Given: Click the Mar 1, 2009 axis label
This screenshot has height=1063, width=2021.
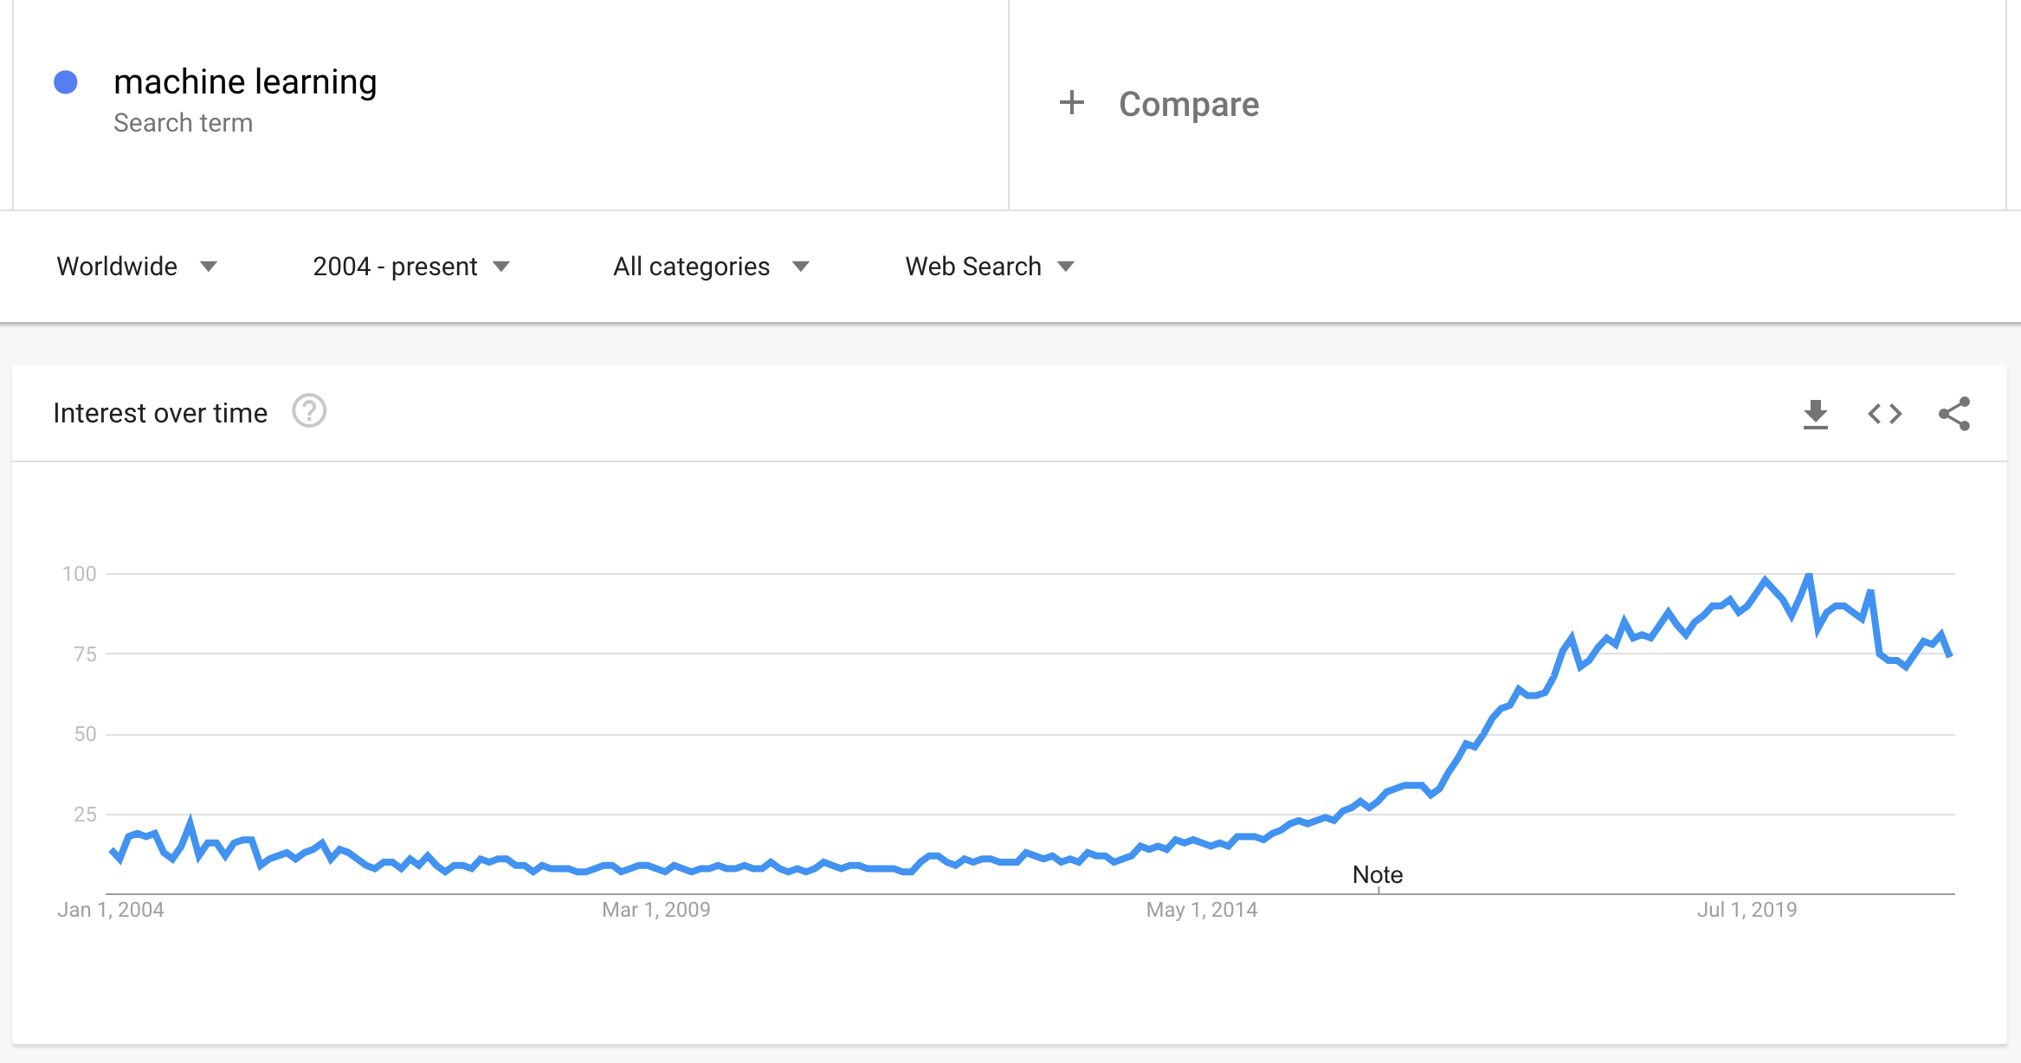Looking at the screenshot, I should click(x=655, y=910).
